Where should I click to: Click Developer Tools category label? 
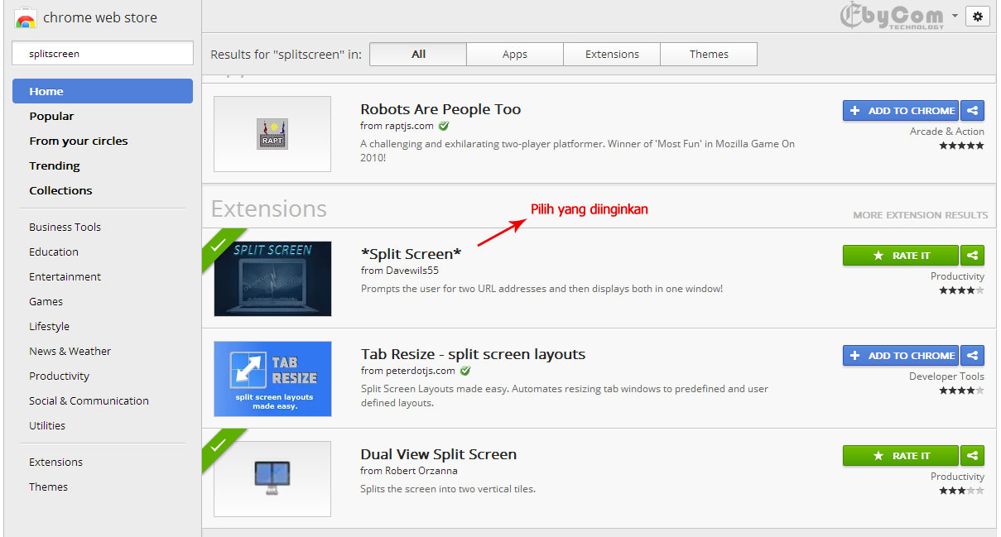click(946, 376)
